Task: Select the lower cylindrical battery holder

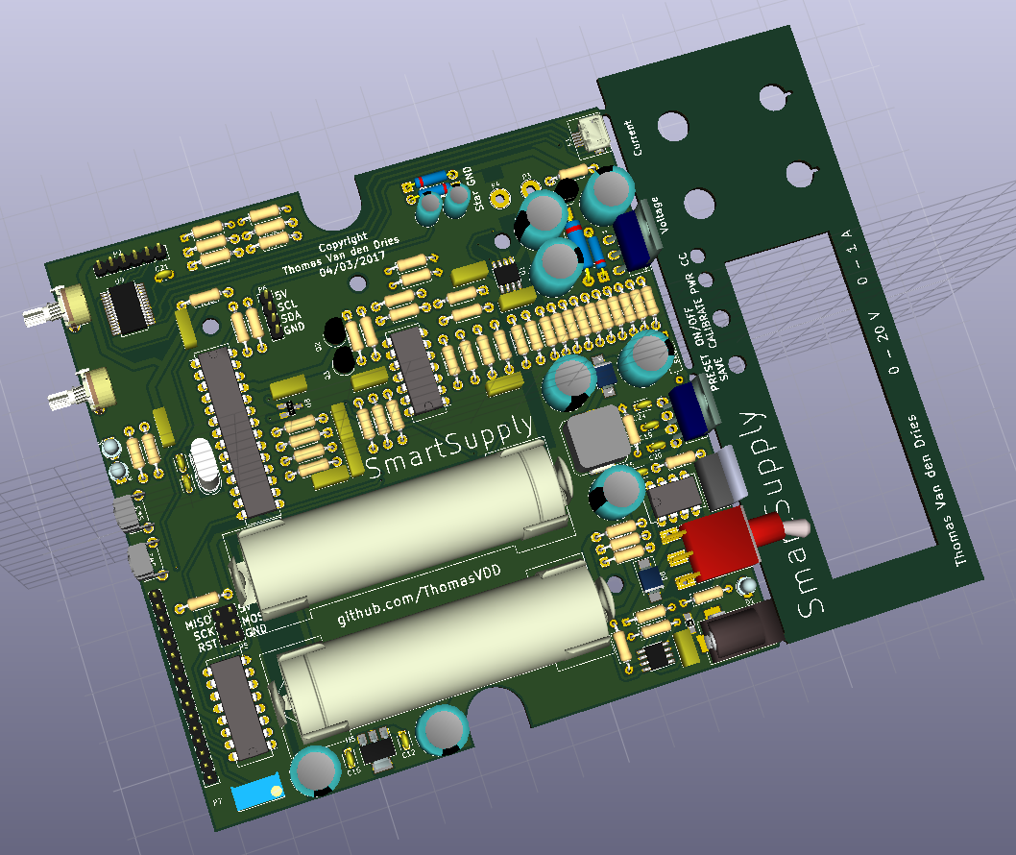Action: click(446, 650)
